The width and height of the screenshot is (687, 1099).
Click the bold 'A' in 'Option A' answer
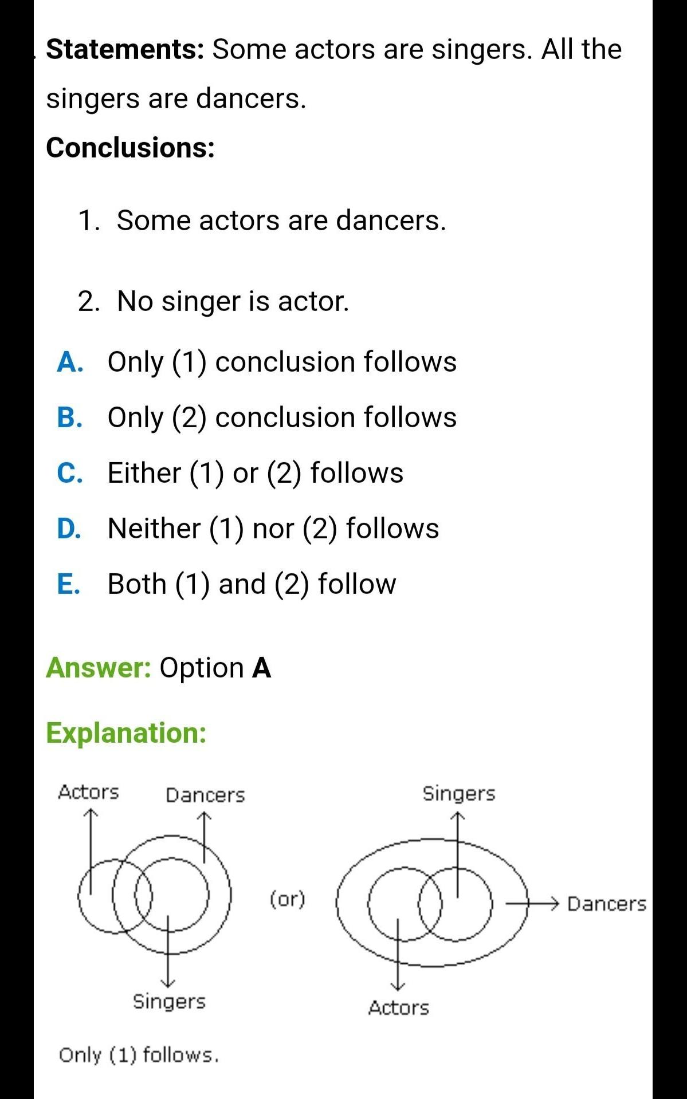click(x=261, y=668)
